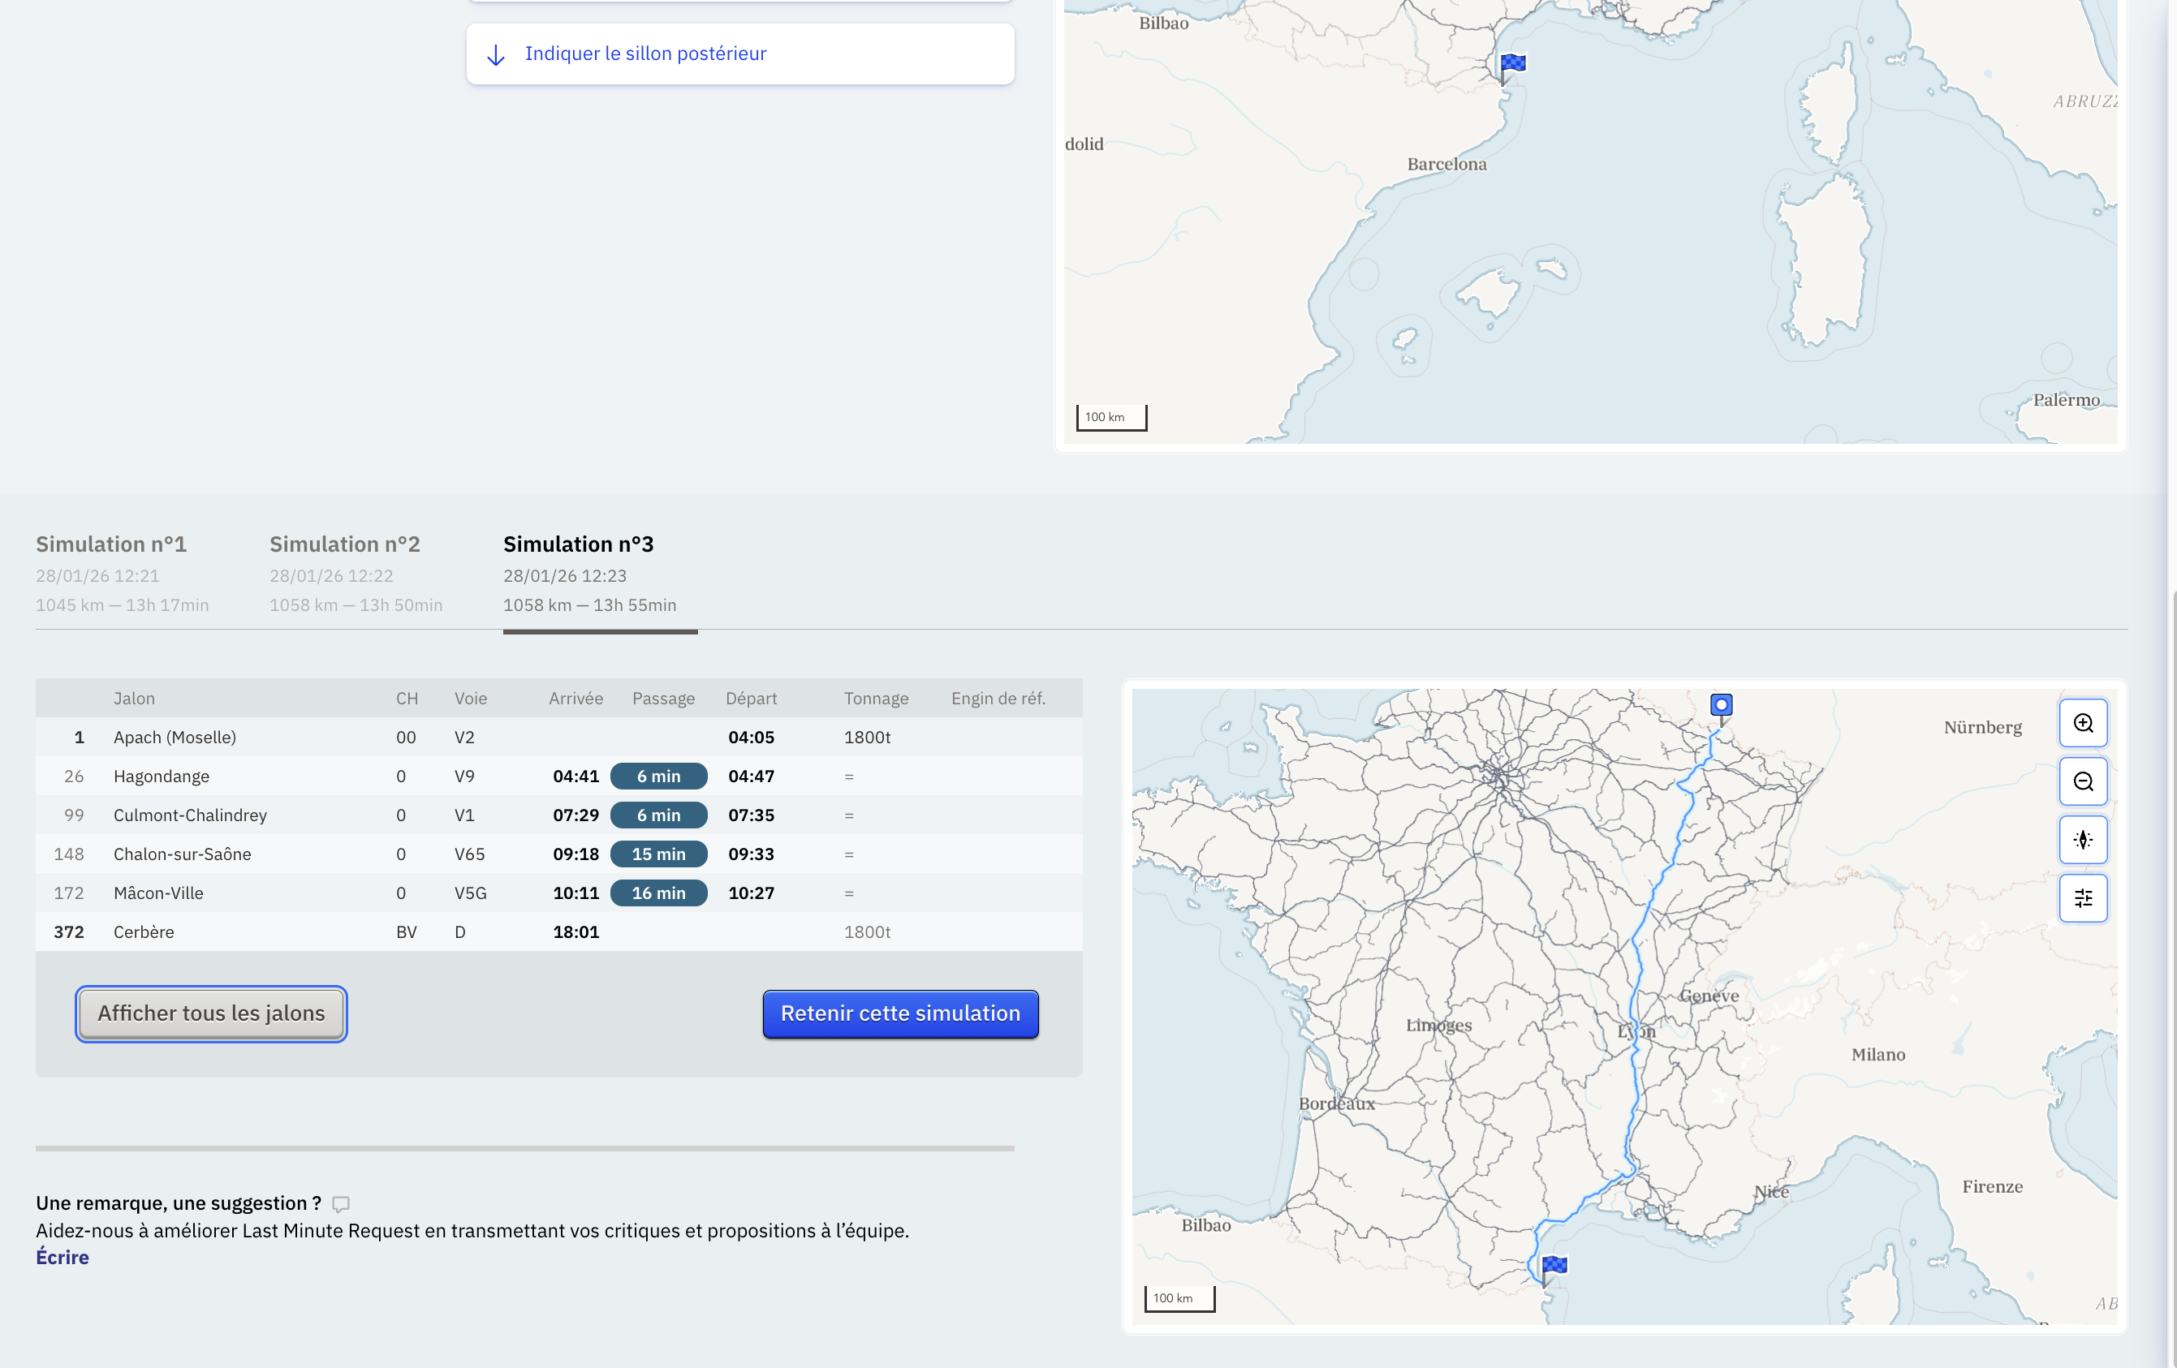Click the Passage column header

tap(664, 699)
